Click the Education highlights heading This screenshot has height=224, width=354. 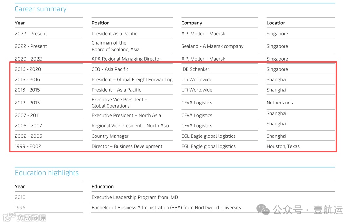[47, 173]
